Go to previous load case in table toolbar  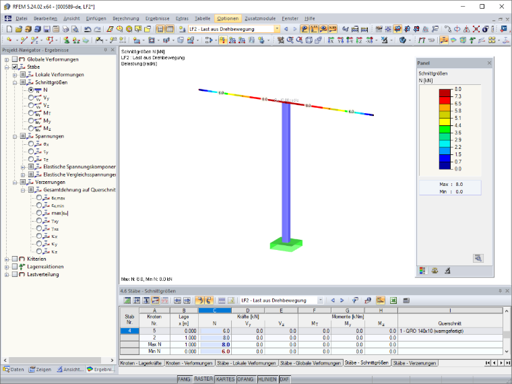pos(333,300)
